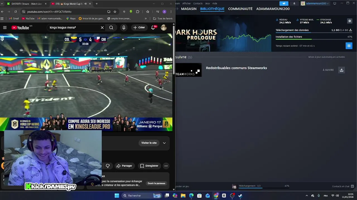Open YouTube notifications bell
Screen dimensions: 357x200
(153, 27)
